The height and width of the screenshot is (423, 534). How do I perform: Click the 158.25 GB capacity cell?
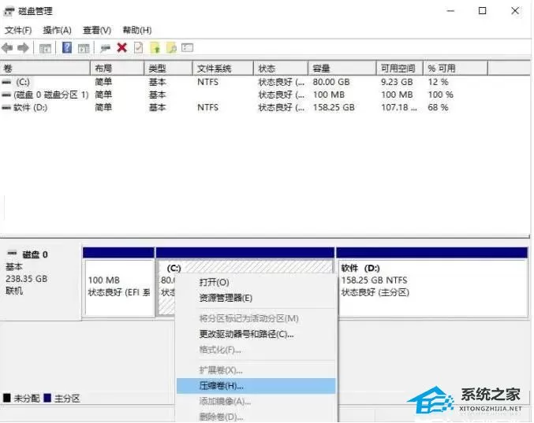334,107
